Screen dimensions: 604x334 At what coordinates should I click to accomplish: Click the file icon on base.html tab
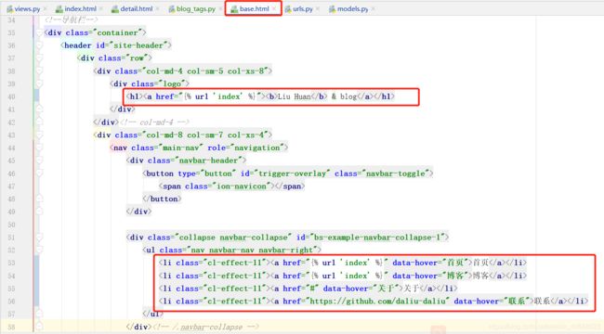(x=234, y=9)
